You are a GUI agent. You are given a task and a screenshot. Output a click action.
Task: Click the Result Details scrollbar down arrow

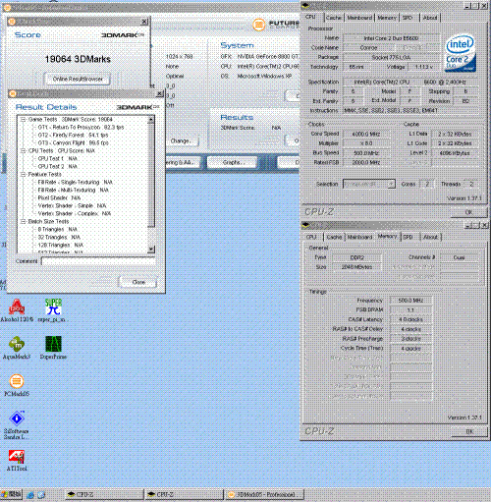pos(151,250)
